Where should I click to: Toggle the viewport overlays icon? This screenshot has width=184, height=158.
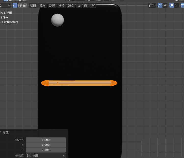[172, 5]
